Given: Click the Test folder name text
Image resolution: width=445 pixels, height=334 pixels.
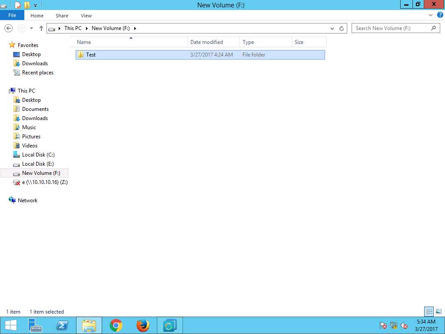Looking at the screenshot, I should [91, 54].
